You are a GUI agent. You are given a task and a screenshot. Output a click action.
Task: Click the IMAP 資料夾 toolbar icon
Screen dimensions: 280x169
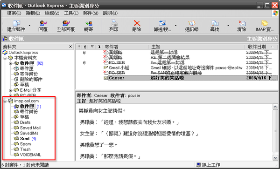tap(265, 23)
